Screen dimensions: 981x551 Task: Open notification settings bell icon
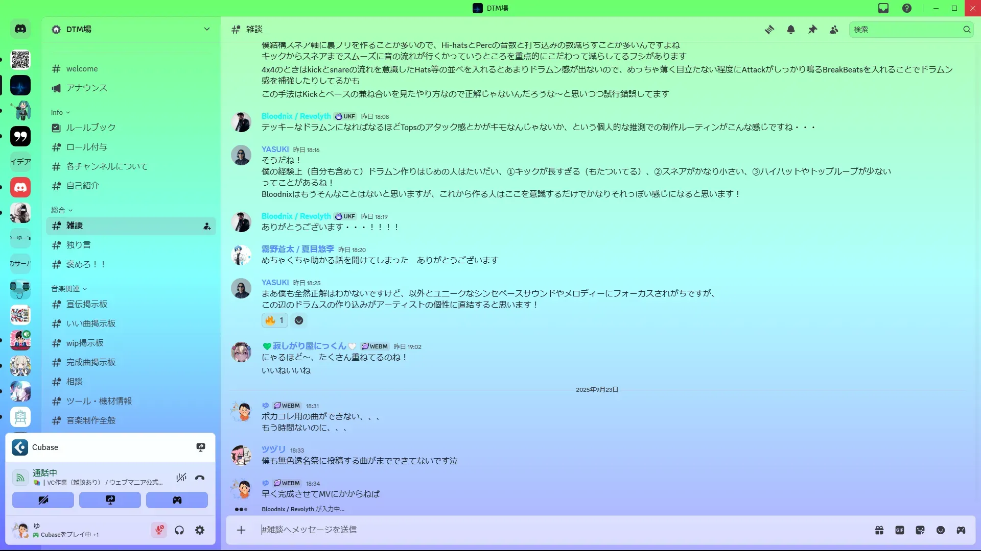tap(791, 30)
